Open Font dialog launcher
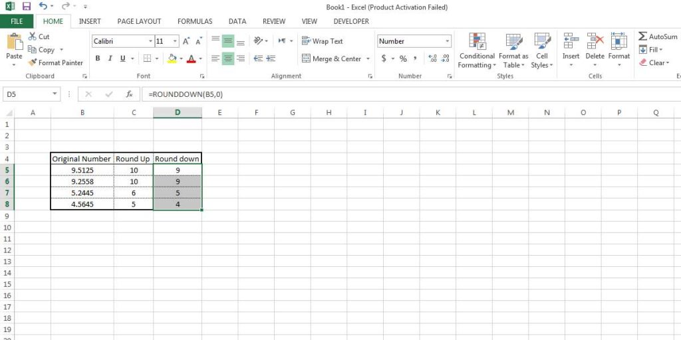Image resolution: width=681 pixels, height=340 pixels. tap(202, 76)
